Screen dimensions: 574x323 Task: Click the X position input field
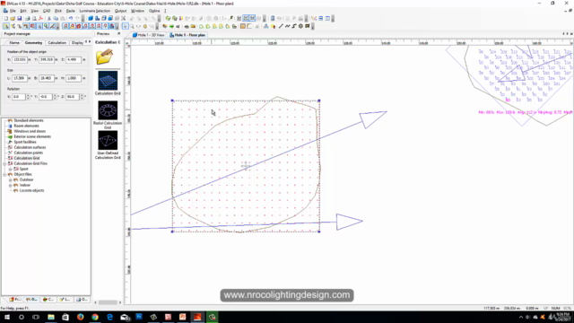(x=20, y=60)
